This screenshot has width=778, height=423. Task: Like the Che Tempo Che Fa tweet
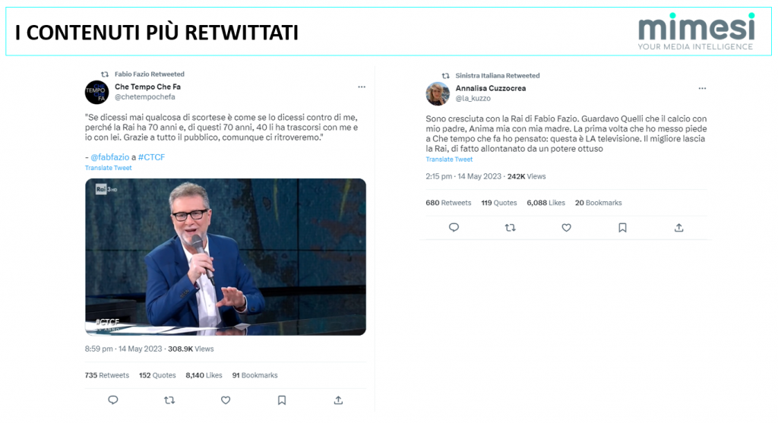point(226,399)
